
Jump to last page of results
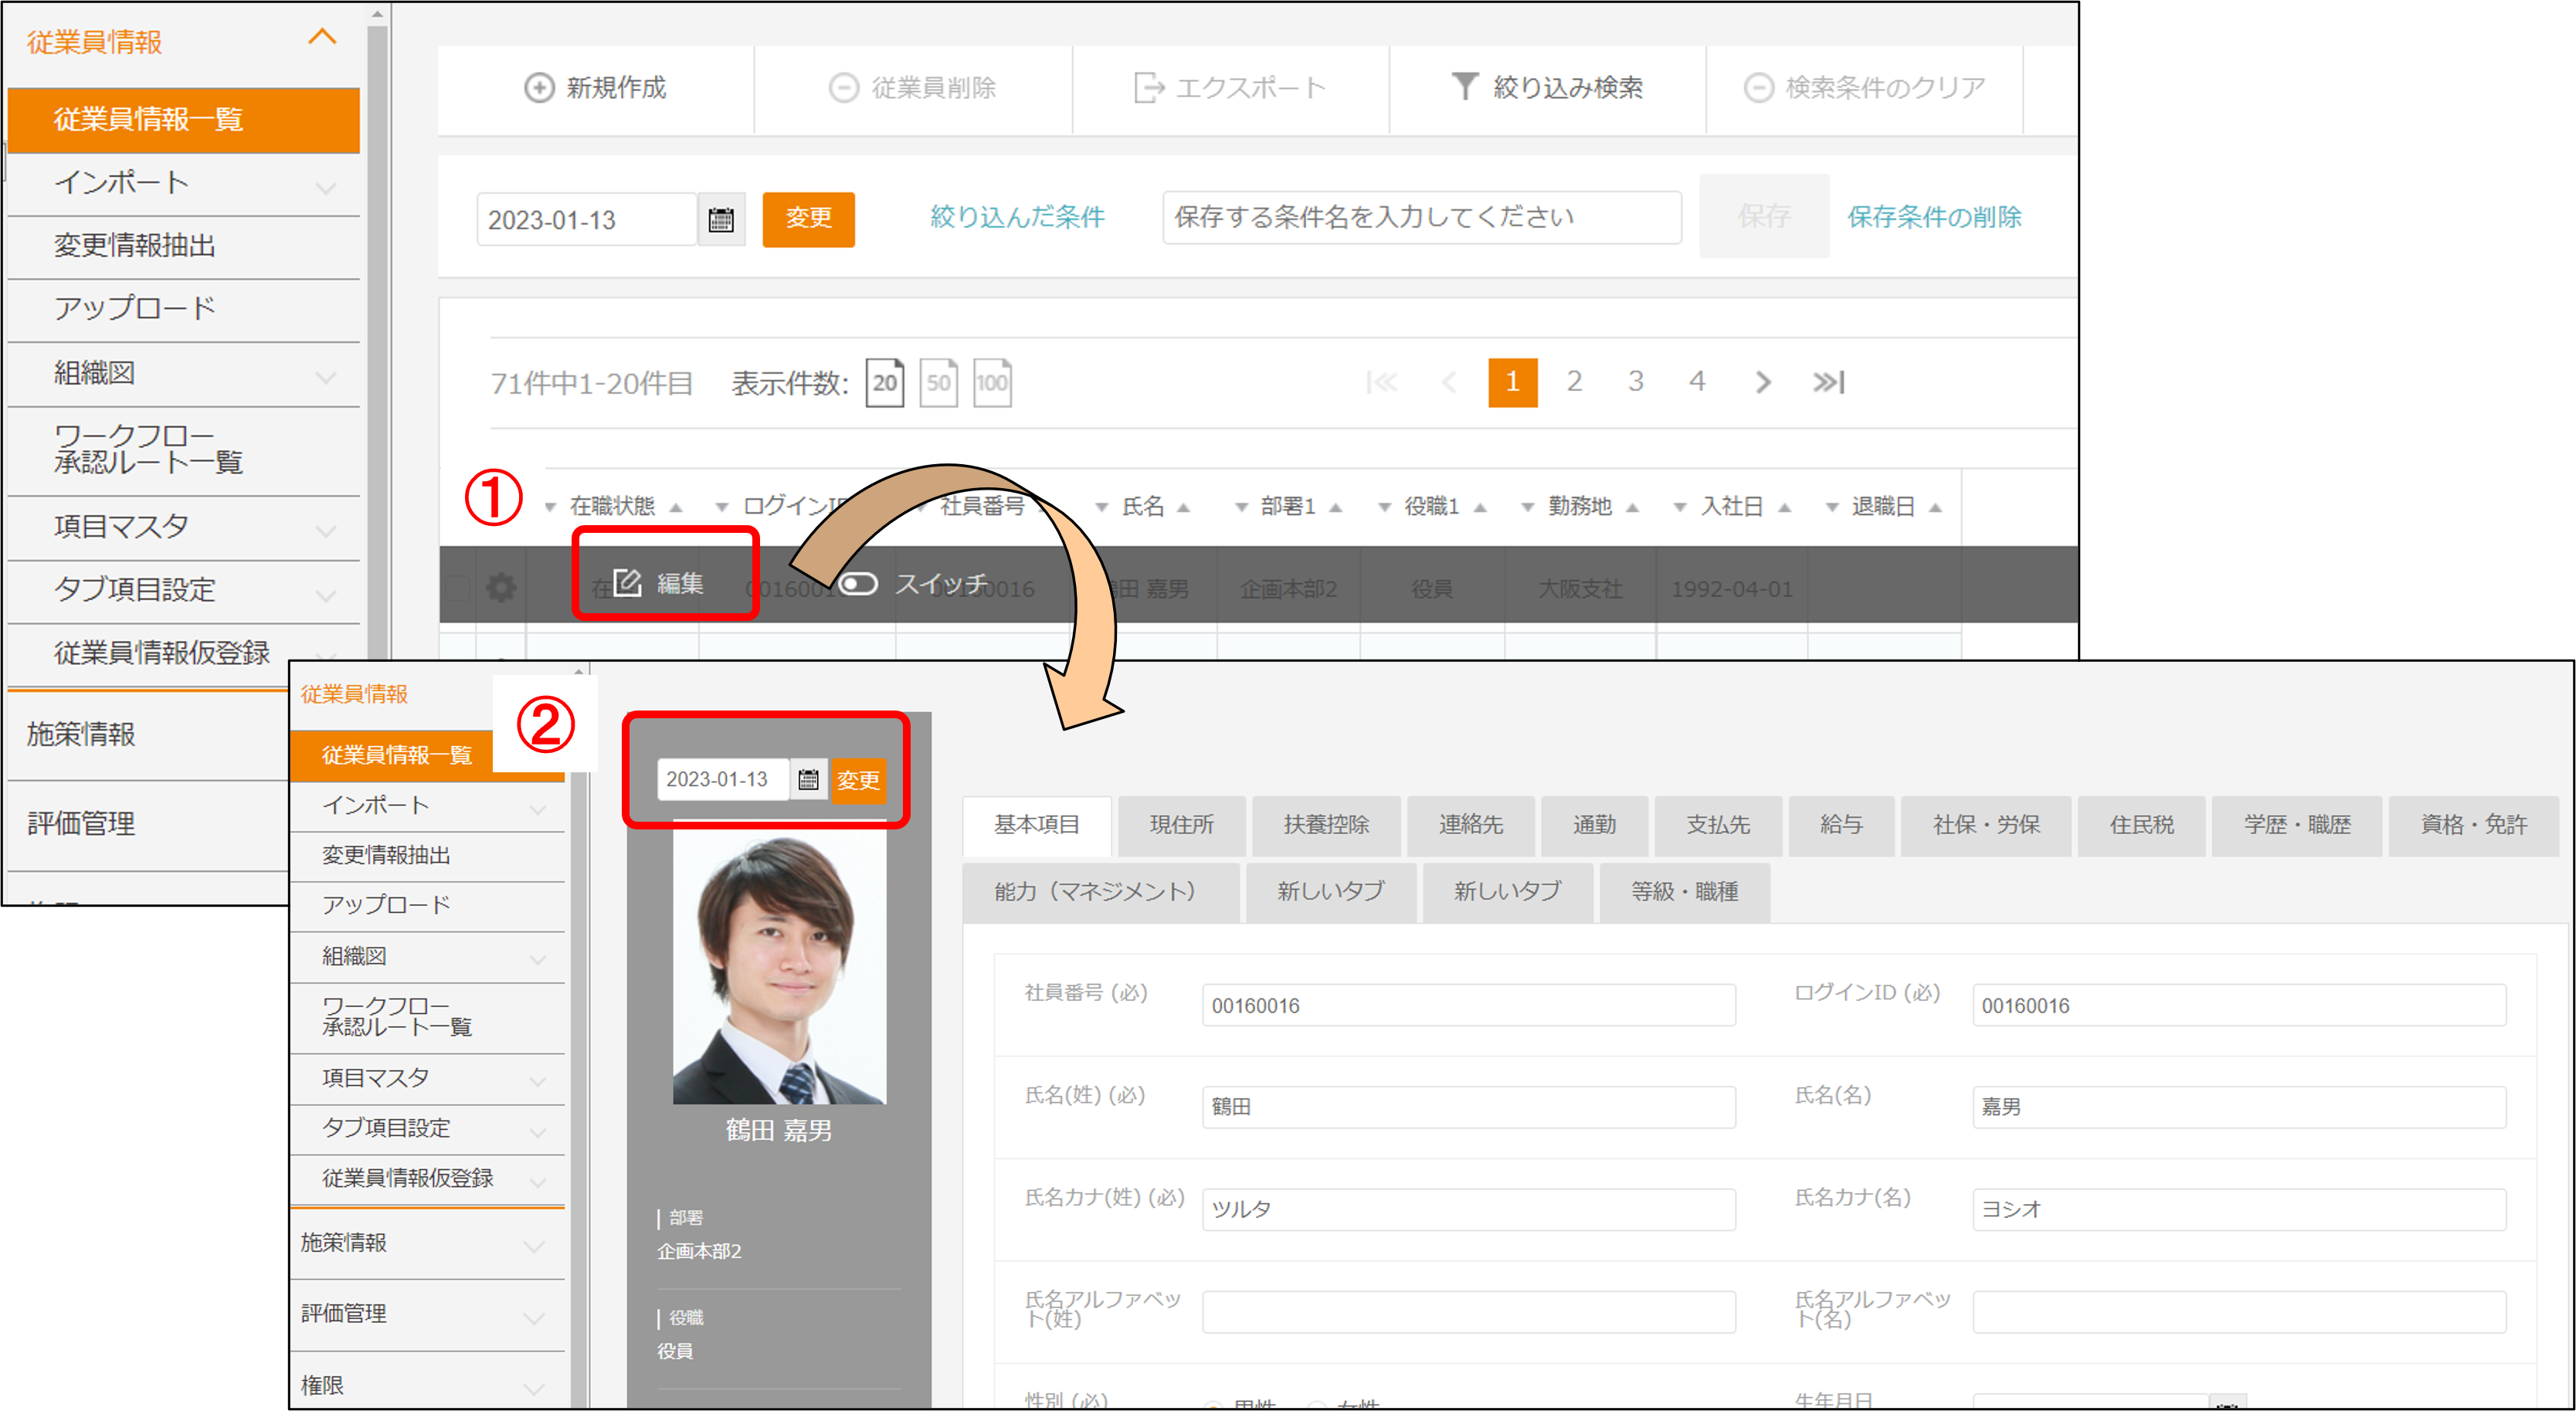pos(1828,382)
